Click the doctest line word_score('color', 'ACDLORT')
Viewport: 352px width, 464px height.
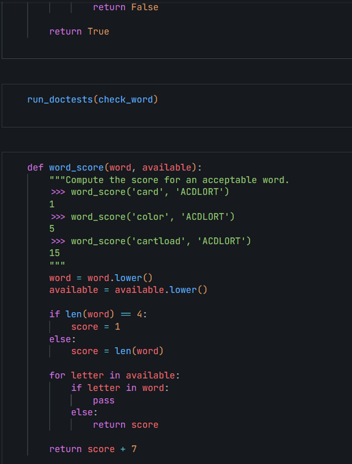[x=143, y=217]
